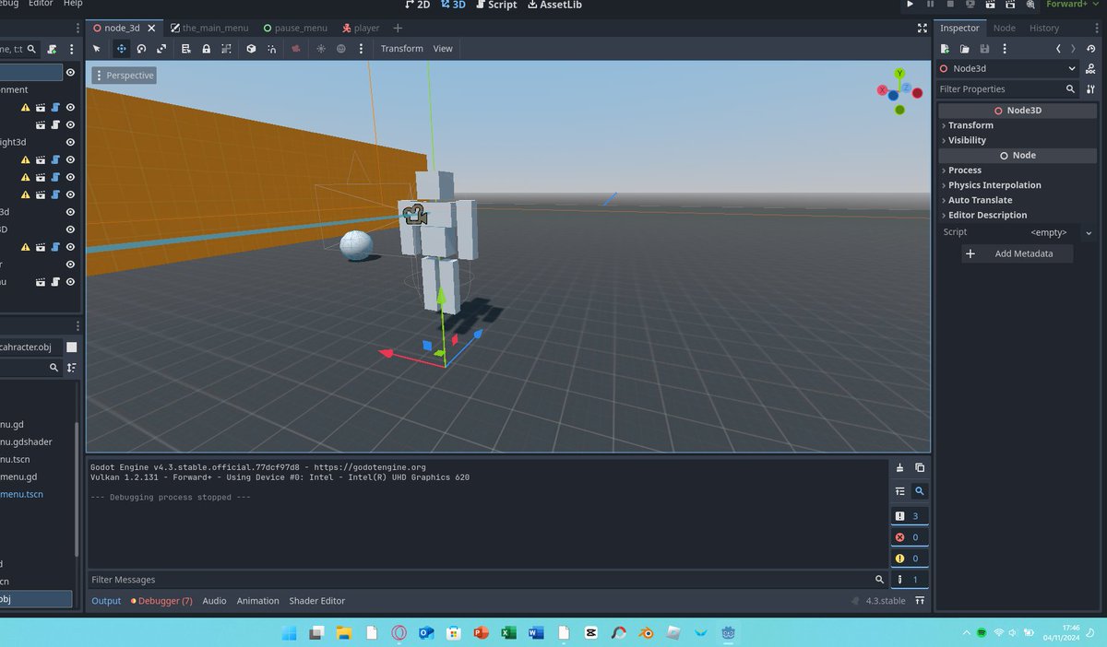Open the Debugger (7) bottom panel
This screenshot has height=647, width=1107.
(161, 601)
